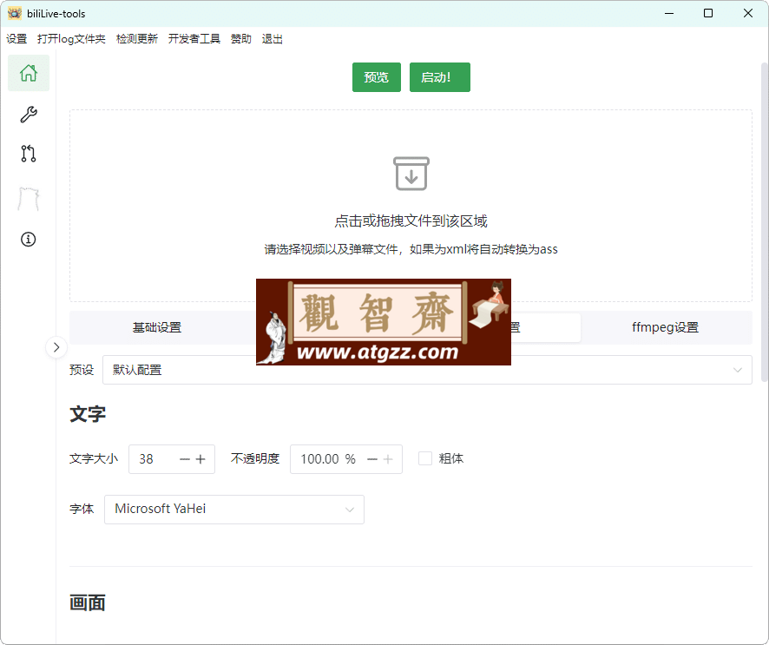
Task: Open the 字体 Microsoft YaHei dropdown
Action: pyautogui.click(x=234, y=509)
